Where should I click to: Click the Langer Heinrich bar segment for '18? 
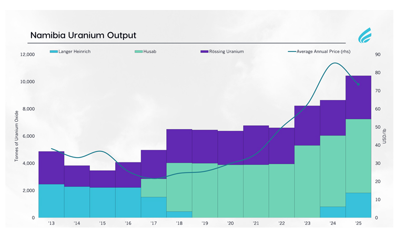point(179,214)
